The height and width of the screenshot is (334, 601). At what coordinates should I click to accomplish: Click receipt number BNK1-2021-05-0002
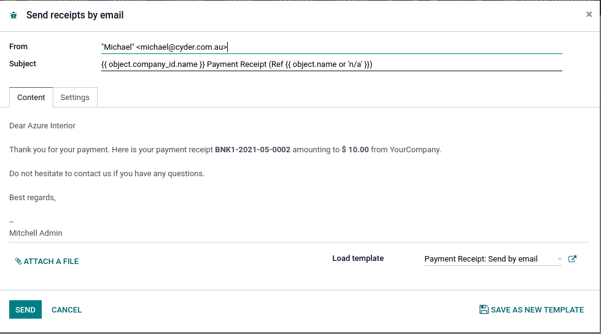pyautogui.click(x=252, y=150)
